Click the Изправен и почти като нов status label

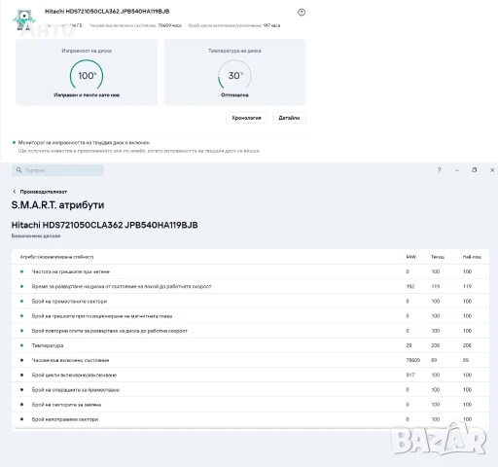87,95
